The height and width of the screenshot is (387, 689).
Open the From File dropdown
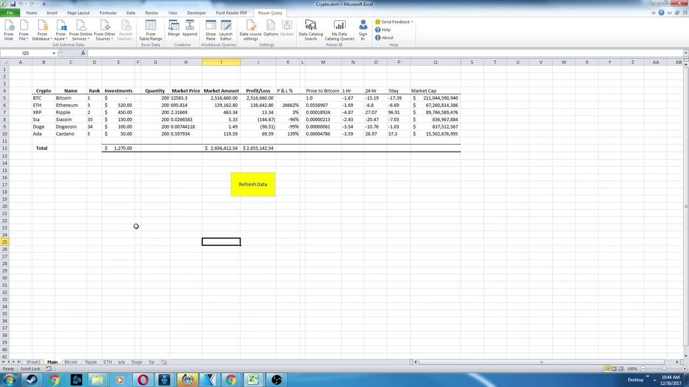coord(24,30)
